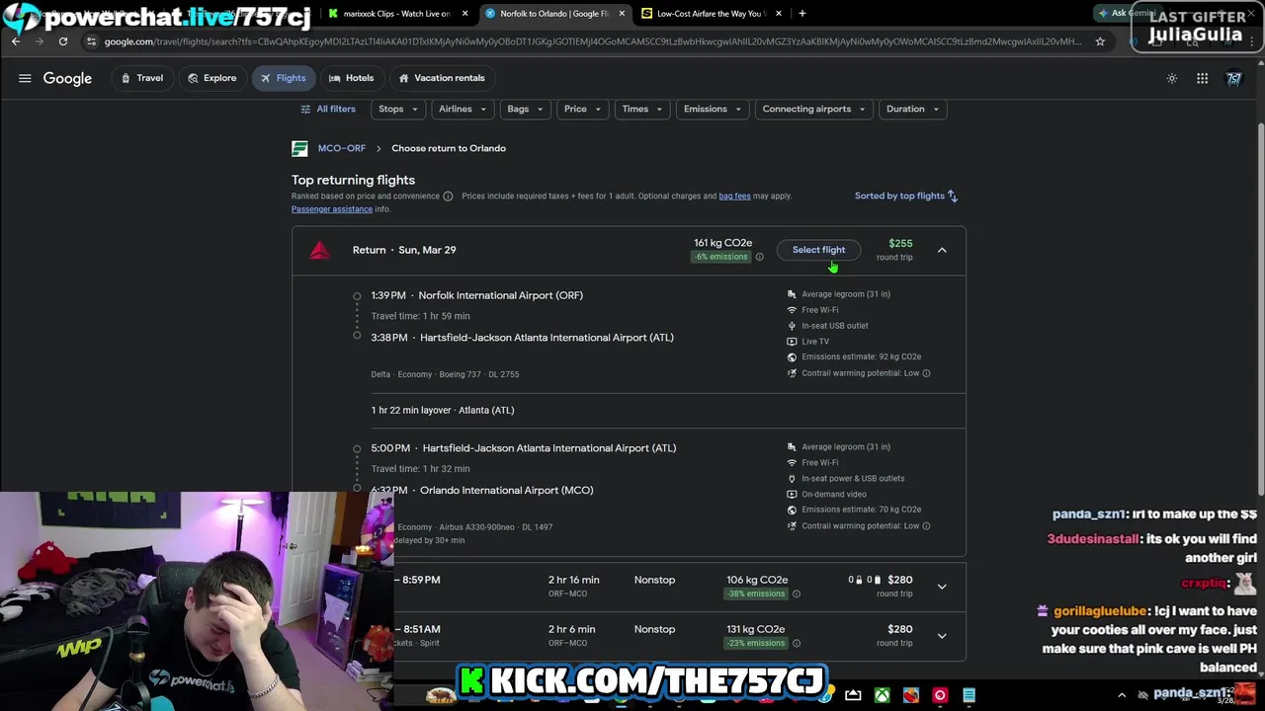
Task: Switch to the marixxok Clips browser tab
Action: [396, 14]
